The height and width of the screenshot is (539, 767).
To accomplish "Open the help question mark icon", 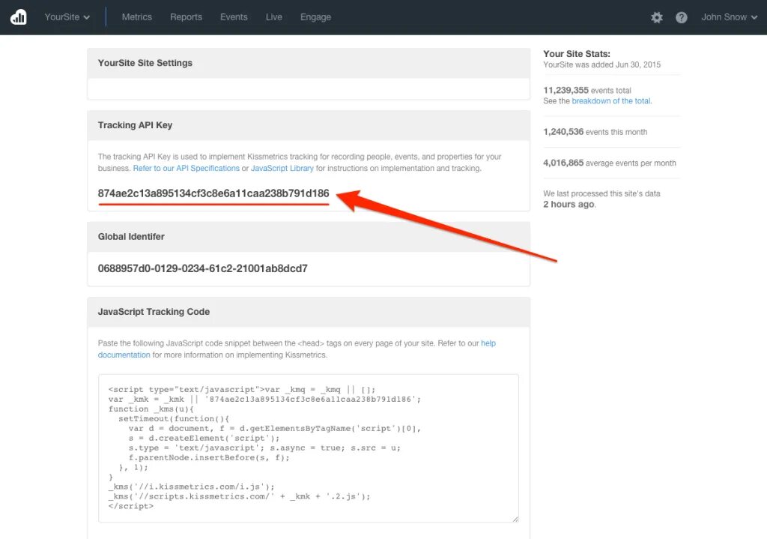I will point(682,18).
